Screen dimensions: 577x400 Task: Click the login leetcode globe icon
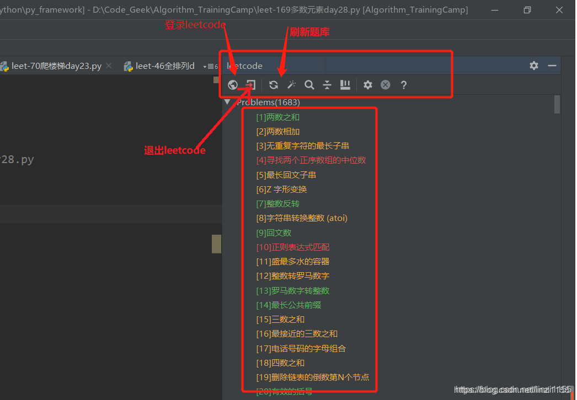tap(232, 85)
